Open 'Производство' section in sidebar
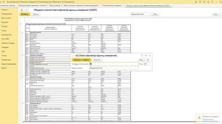The image size is (222, 124). tap(7, 35)
